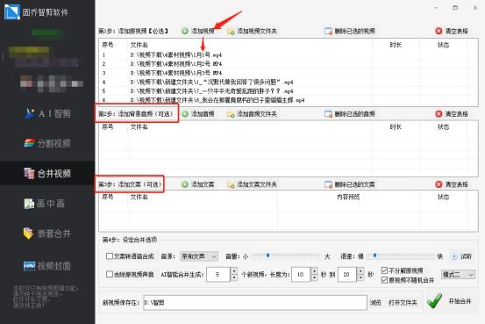The image size is (485, 324).
Task: Click the 固乔智剪软件 logo icon
Action: click(x=11, y=11)
